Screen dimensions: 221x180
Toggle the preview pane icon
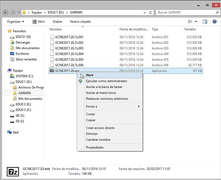click(x=205, y=21)
